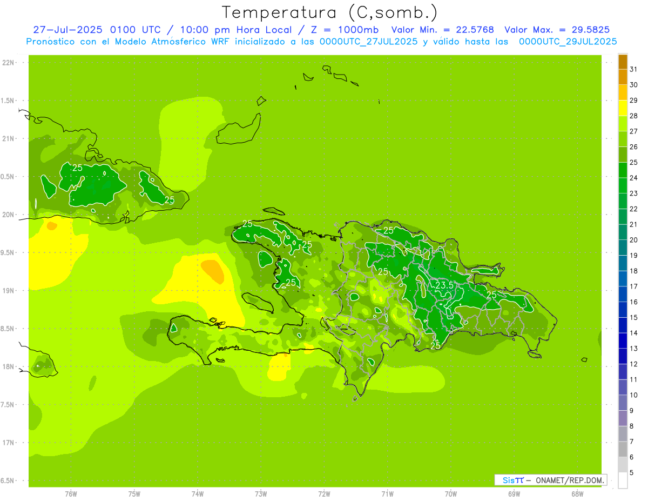Click the legend value "31"
This screenshot has width=648, height=501.
634,69
